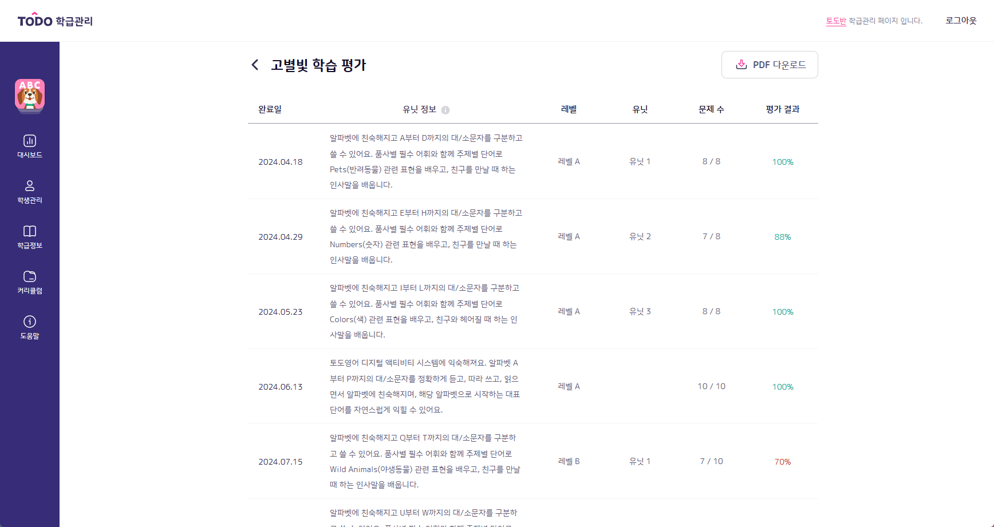
Task: Click the 70% result for 레벨 B
Action: tap(783, 462)
